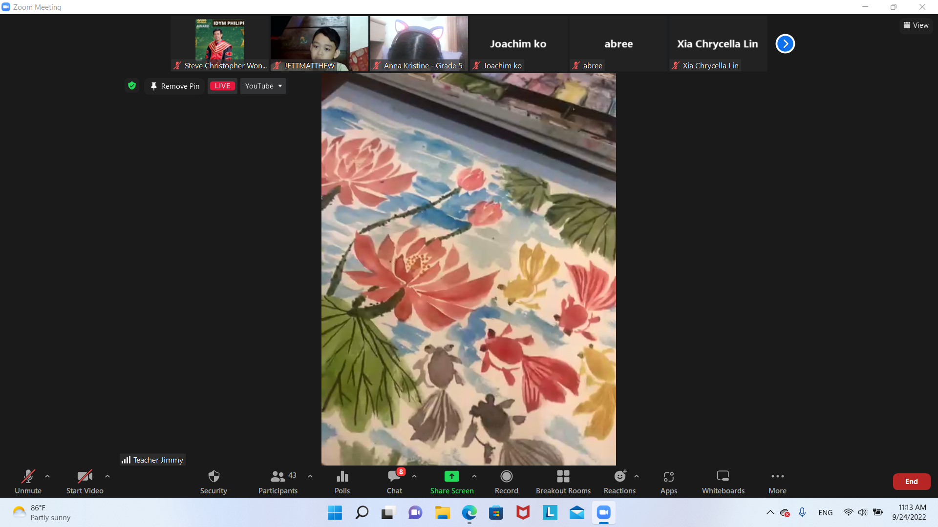Click the pinned watercolor video of Teacher Jimmy
Screen dimensions: 938x527
(469, 269)
